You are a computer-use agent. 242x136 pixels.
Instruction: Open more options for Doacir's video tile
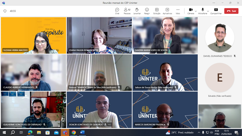(x=109, y=125)
